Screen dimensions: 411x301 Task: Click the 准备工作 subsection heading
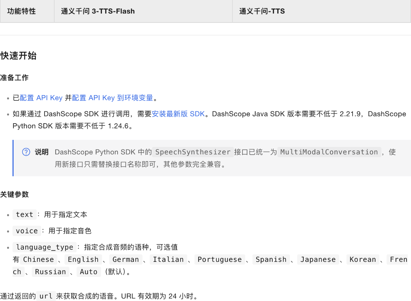(14, 77)
